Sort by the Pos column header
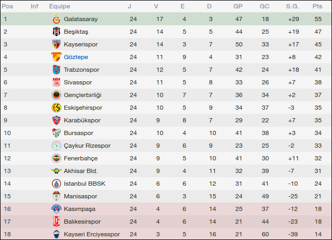This screenshot has height=240, width=332. pyautogui.click(x=8, y=6)
